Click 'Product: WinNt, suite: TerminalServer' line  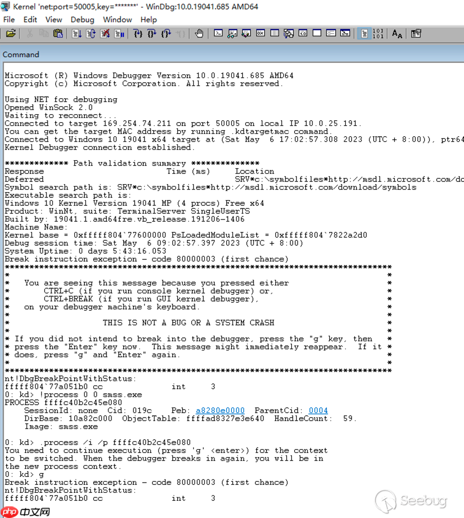coord(127,211)
